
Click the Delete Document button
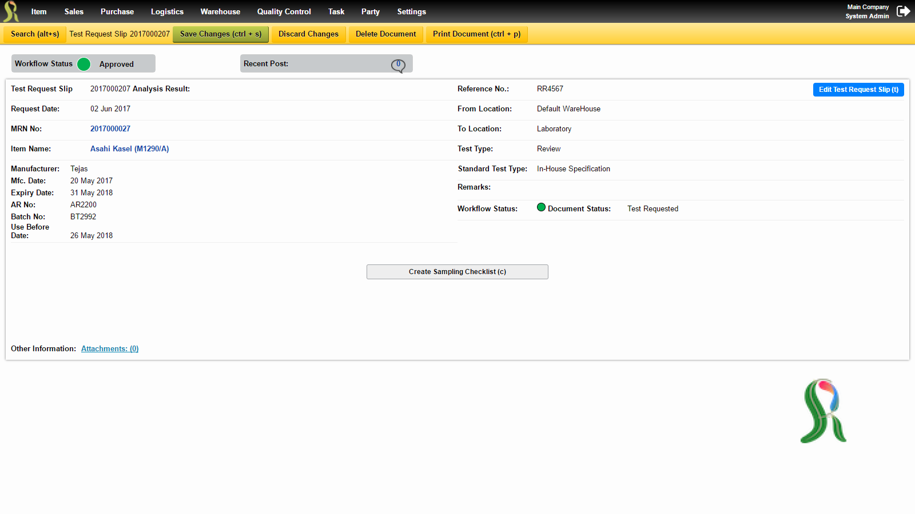point(386,34)
